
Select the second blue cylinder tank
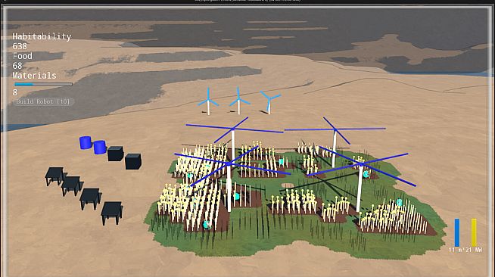point(100,148)
